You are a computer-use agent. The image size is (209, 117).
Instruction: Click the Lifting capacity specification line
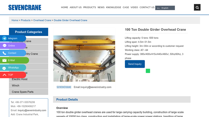(x=142, y=38)
